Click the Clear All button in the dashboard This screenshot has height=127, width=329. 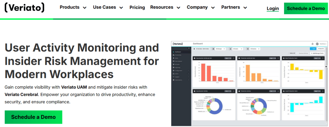pyautogui.click(x=321, y=49)
